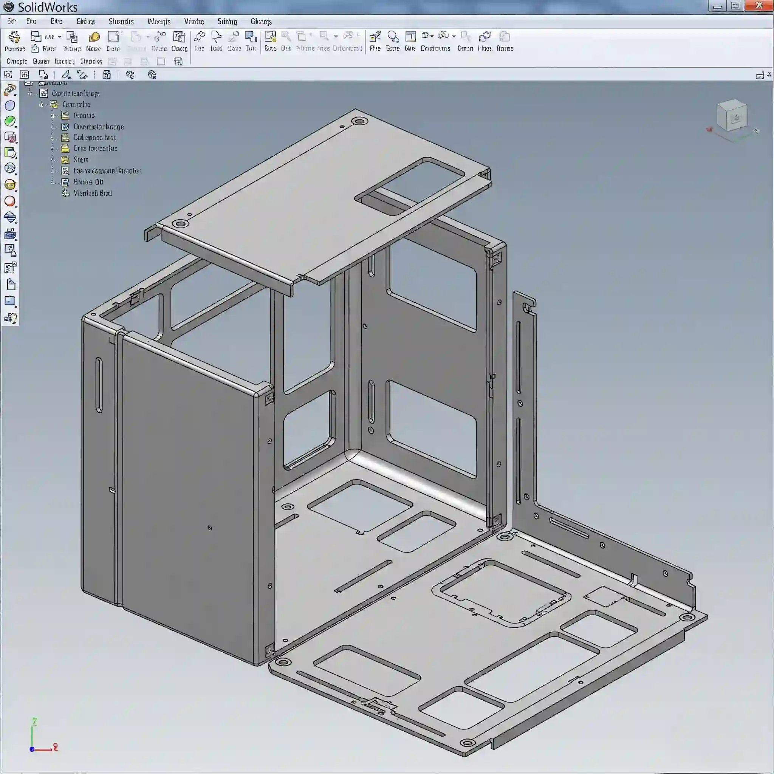
Task: Click the rotating globe icon in left sidebar
Action: pos(10,168)
